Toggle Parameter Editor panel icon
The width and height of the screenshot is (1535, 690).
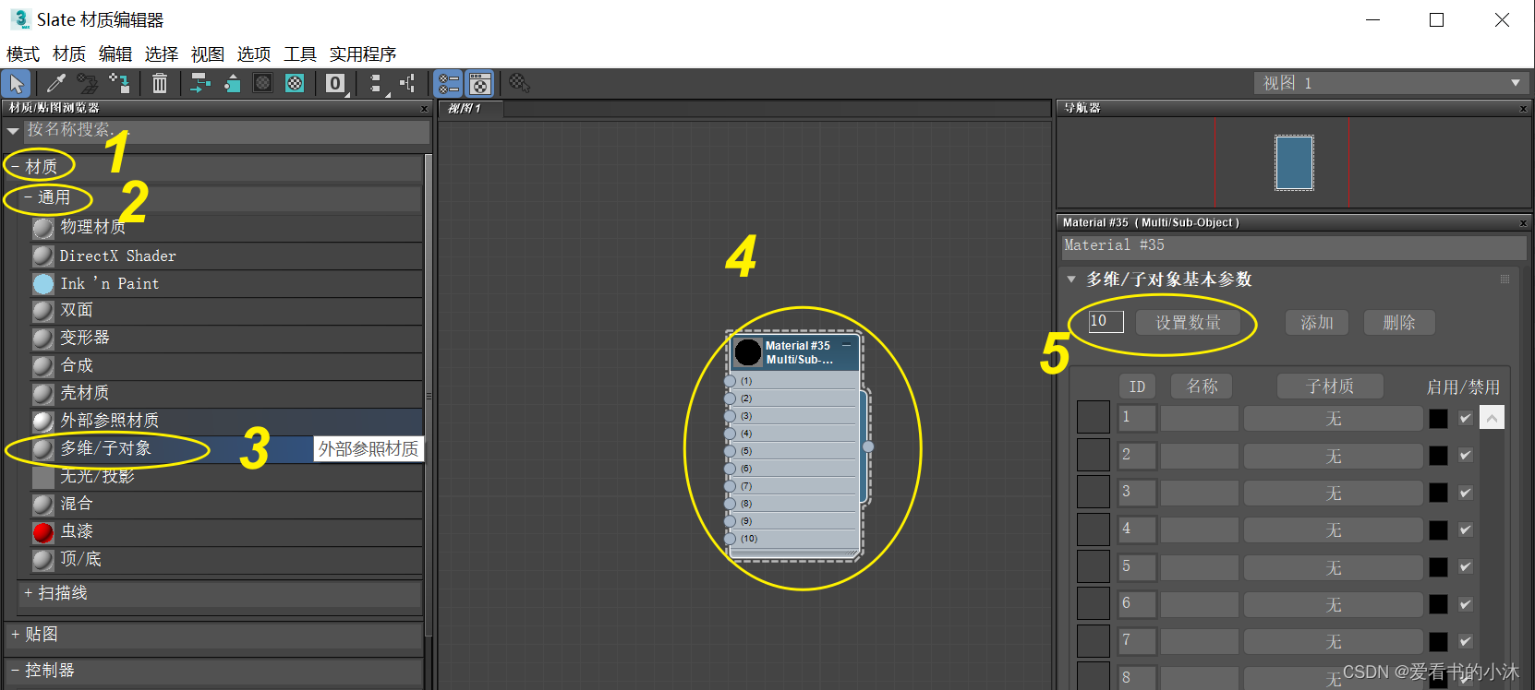[480, 83]
